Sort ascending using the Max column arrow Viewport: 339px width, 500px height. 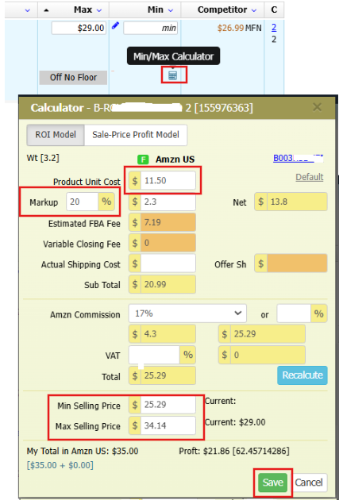[x=46, y=10]
